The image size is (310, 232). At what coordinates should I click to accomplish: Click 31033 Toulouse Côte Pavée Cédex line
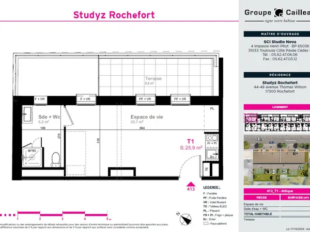279,51
